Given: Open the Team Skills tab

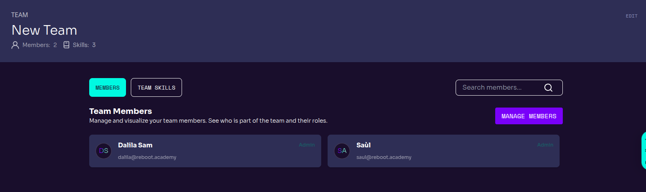Looking at the screenshot, I should (156, 88).
